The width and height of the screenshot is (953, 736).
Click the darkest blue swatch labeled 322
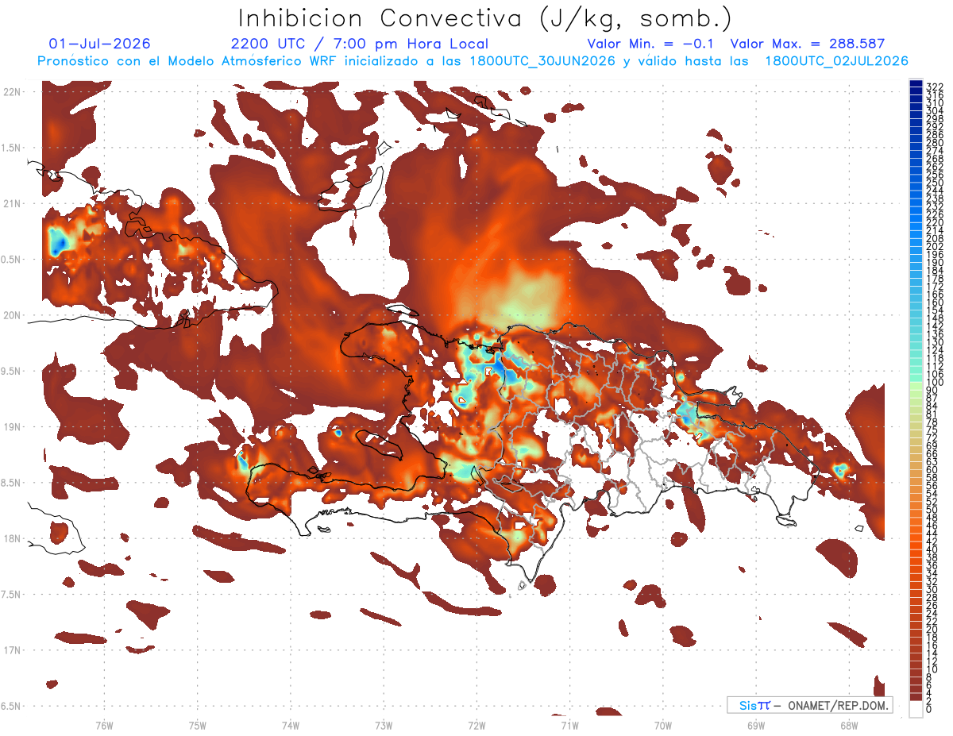coord(916,85)
